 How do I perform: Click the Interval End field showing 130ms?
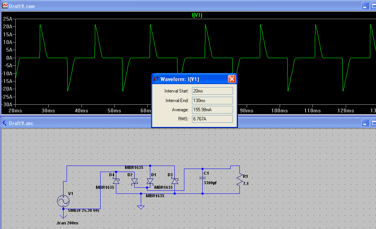[212, 101]
